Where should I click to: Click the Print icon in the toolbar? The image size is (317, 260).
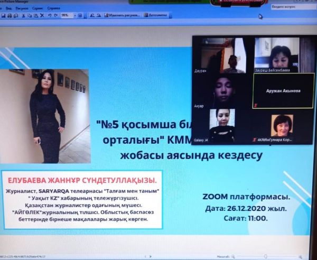pyautogui.click(x=9, y=16)
